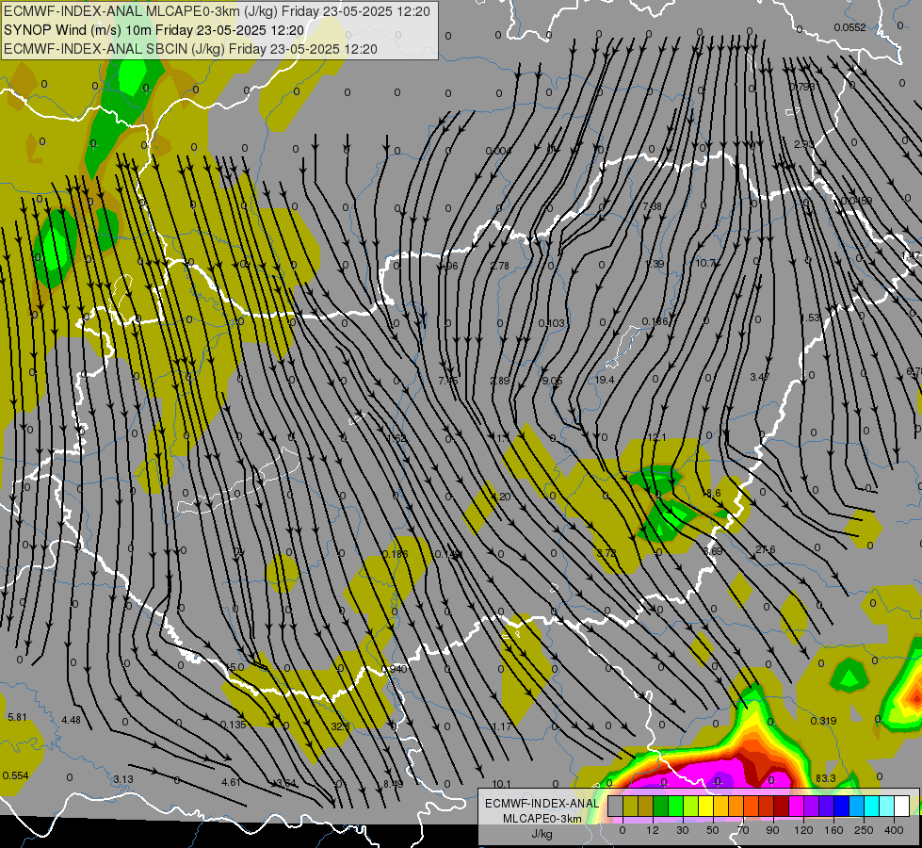Click the SYNOP Wind 10m header line
Image resolution: width=922 pixels, height=848 pixels.
pos(154,30)
